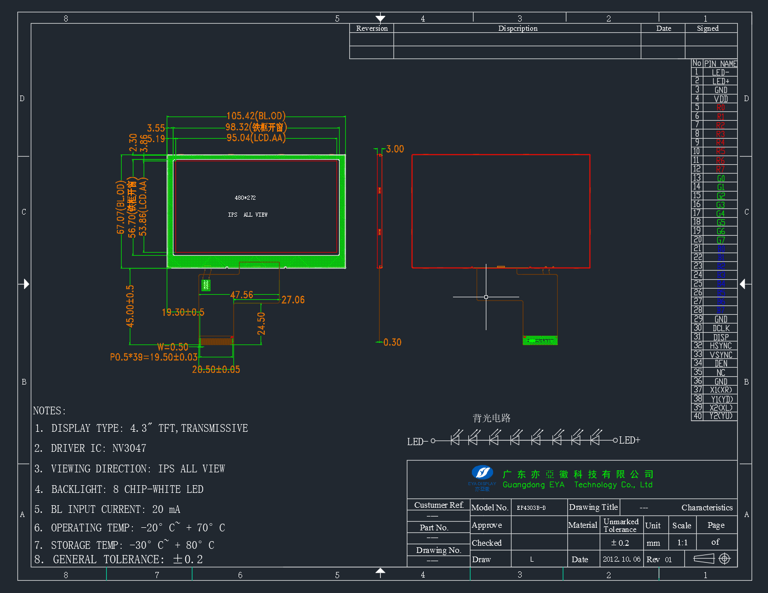The width and height of the screenshot is (768, 593).
Task: Click the OPERATING TEMP note line
Action: pyautogui.click(x=130, y=528)
